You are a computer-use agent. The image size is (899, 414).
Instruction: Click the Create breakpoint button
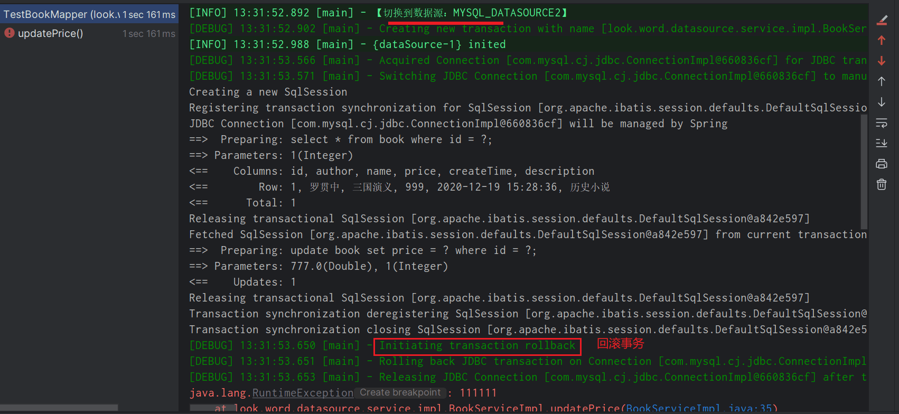click(400, 392)
